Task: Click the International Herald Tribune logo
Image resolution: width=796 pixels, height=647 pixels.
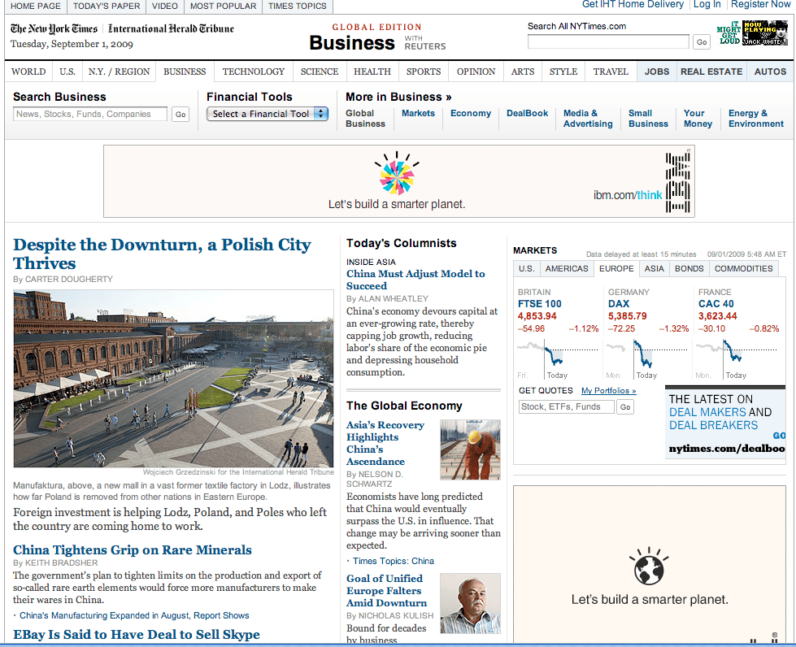Action: click(x=171, y=28)
